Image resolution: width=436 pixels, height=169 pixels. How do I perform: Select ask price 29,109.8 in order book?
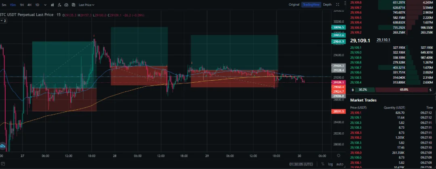click(356, 2)
